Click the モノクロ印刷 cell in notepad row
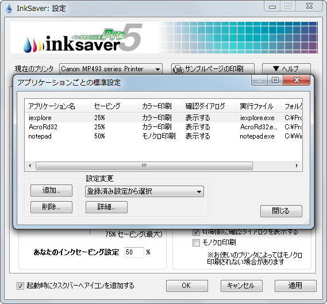Viewport: 327px width, 304px height. (159, 136)
